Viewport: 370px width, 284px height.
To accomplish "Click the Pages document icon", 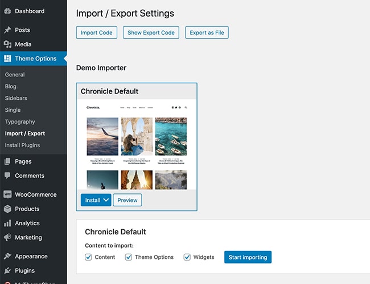I will click(x=7, y=161).
